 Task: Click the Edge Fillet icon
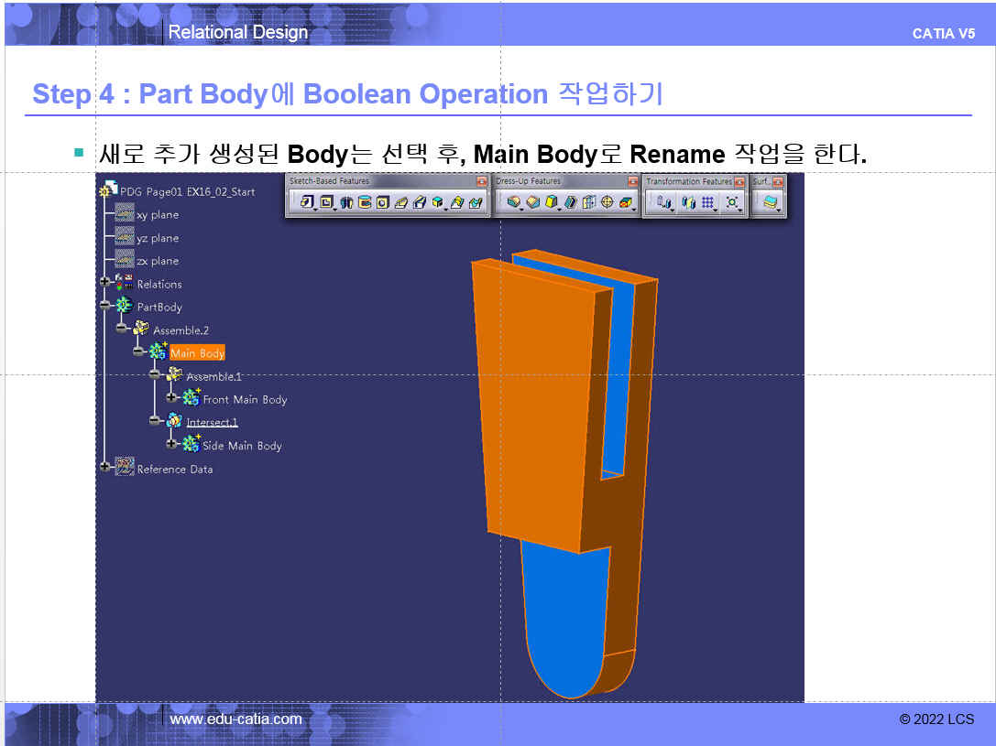pyautogui.click(x=514, y=202)
